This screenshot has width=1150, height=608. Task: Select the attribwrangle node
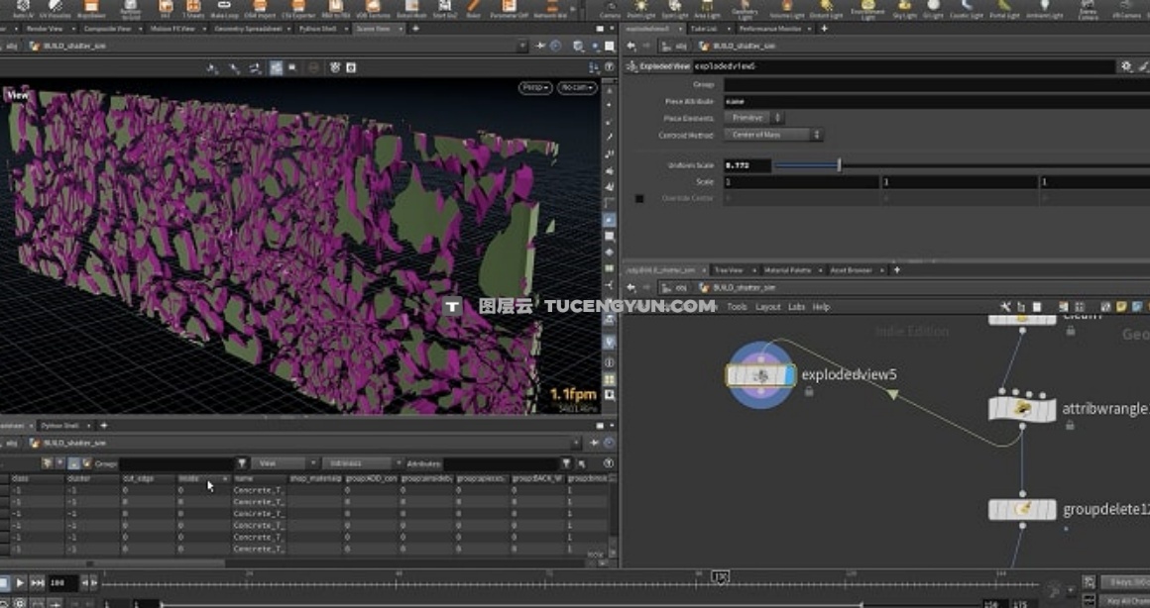click(x=1022, y=408)
